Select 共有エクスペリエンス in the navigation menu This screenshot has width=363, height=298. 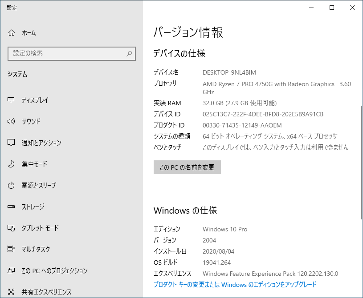click(x=45, y=291)
